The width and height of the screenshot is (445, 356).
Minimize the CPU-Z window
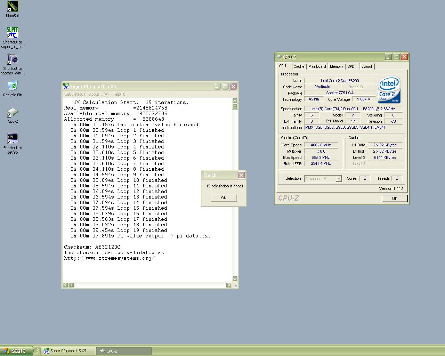[x=388, y=57]
